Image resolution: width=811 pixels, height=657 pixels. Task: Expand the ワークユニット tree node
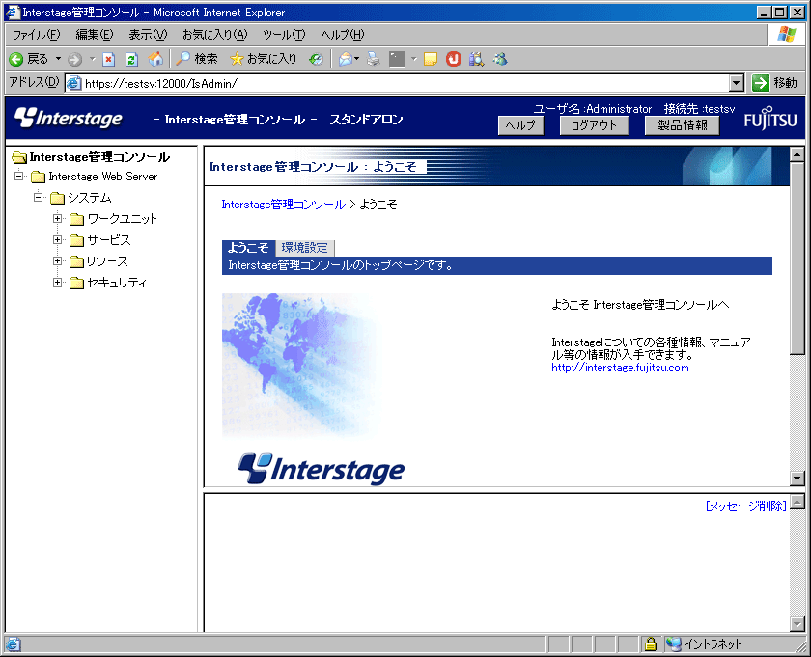[57, 219]
